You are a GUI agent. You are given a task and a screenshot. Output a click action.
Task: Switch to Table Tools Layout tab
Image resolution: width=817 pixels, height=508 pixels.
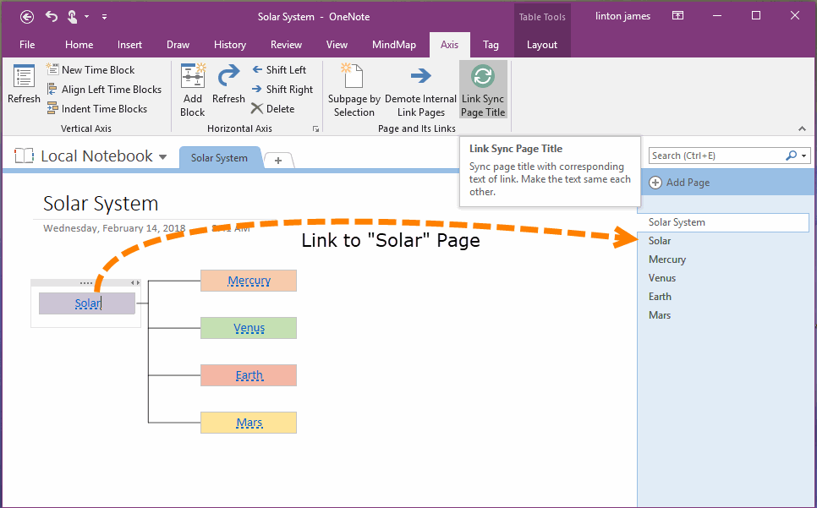(542, 45)
